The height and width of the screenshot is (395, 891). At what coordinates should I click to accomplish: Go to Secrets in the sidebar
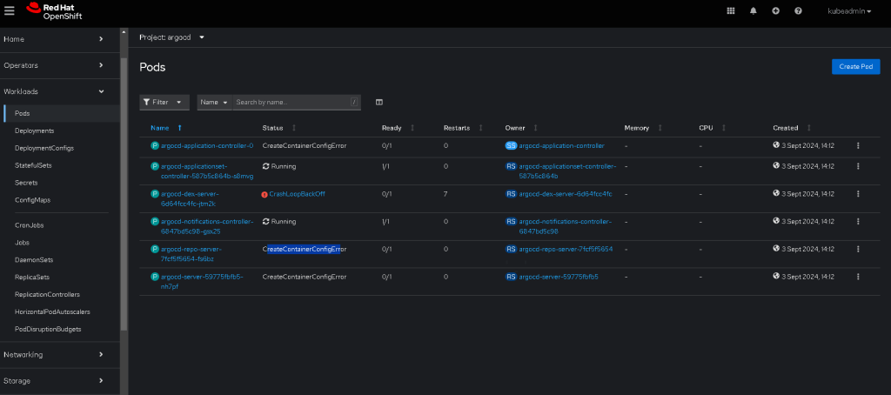click(26, 183)
